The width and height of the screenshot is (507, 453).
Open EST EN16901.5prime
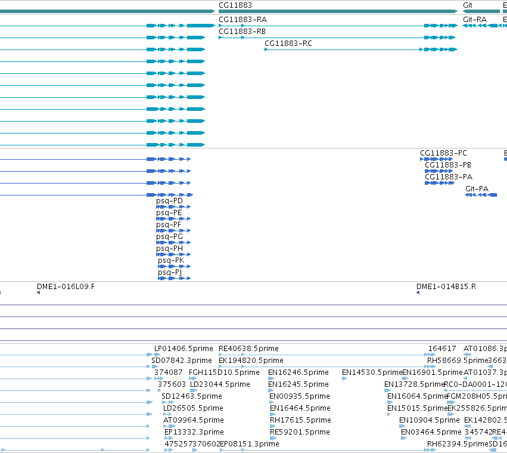(433, 373)
